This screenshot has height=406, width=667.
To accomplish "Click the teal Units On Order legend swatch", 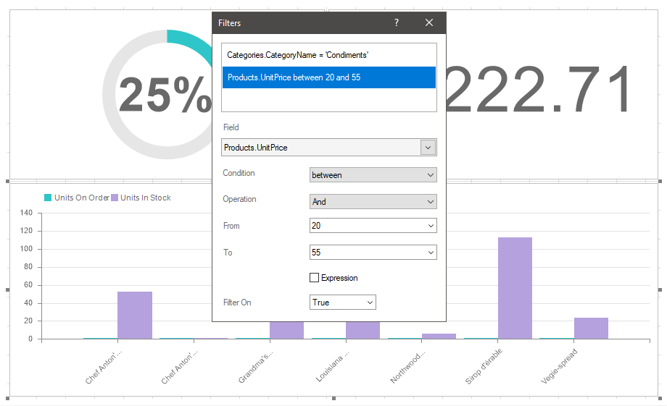I will (49, 198).
